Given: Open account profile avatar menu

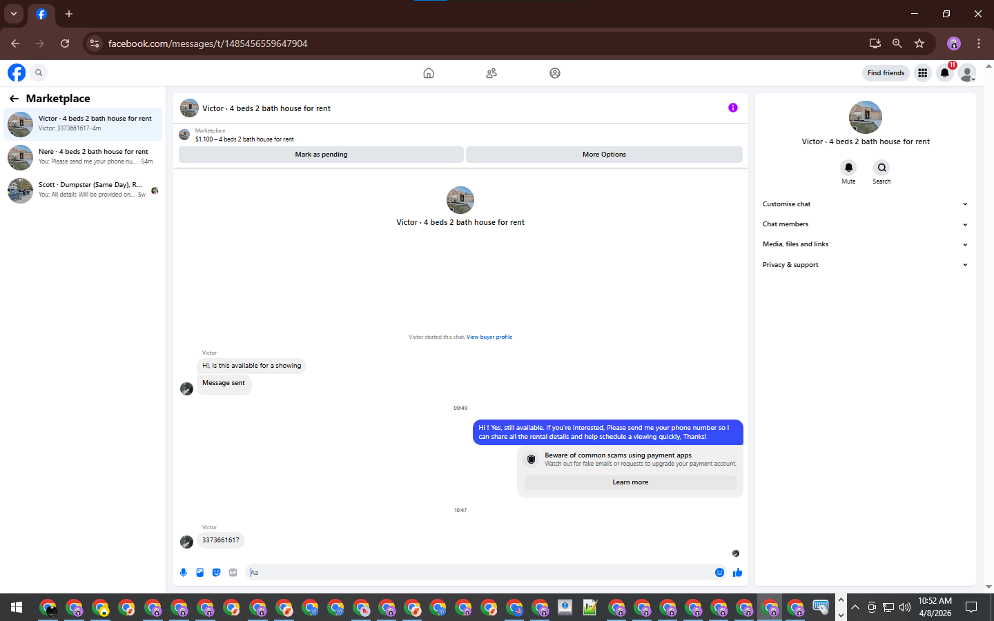Looking at the screenshot, I should click(968, 72).
